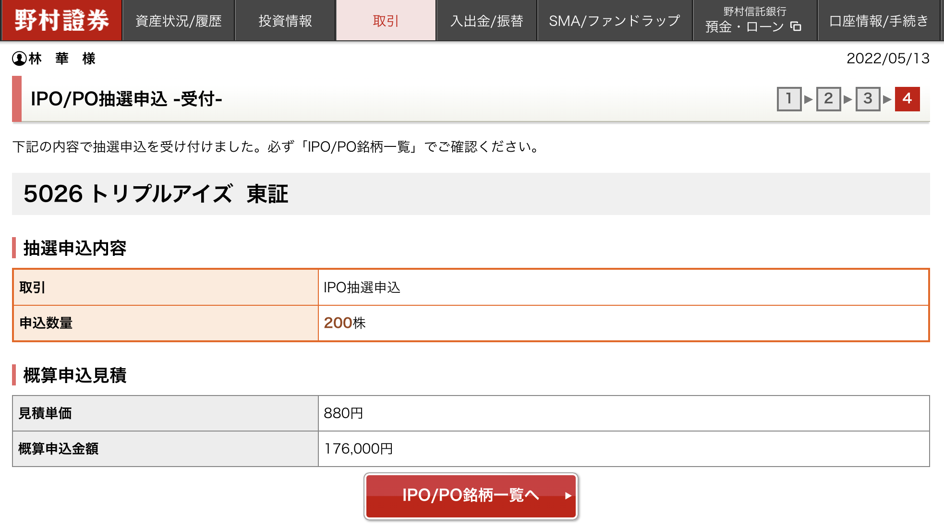
Task: Click the arrow icon on IPO/PO銘柄一覧へ button
Action: (568, 496)
